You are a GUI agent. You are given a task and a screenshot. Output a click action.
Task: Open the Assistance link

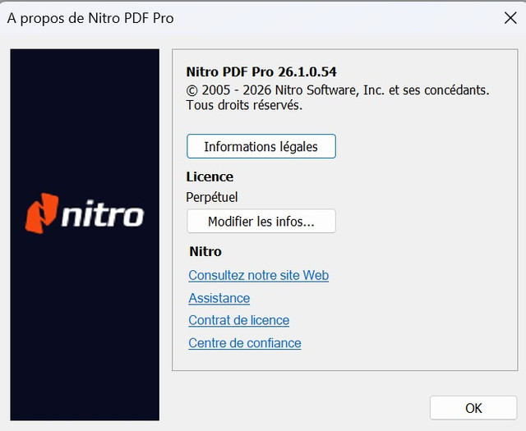(219, 298)
